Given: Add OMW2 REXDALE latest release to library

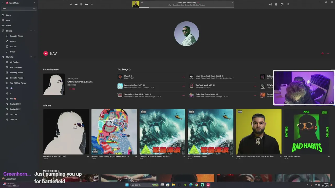Looking at the screenshot, I should pos(72,89).
